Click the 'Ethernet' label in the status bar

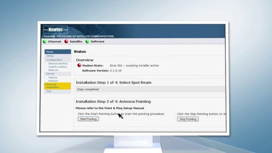coord(55,42)
